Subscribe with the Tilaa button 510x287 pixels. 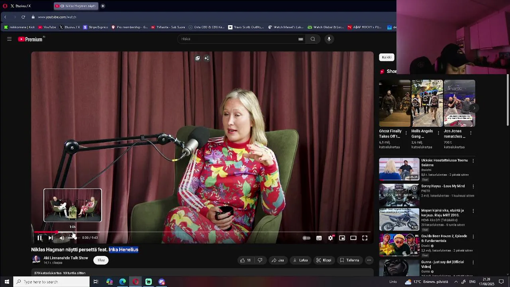pyautogui.click(x=101, y=260)
